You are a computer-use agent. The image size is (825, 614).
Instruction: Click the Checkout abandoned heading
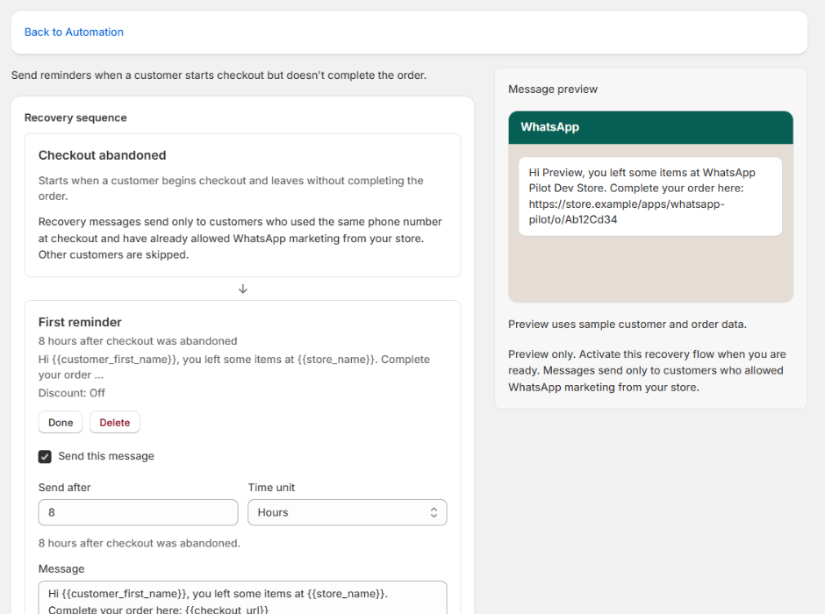[102, 155]
